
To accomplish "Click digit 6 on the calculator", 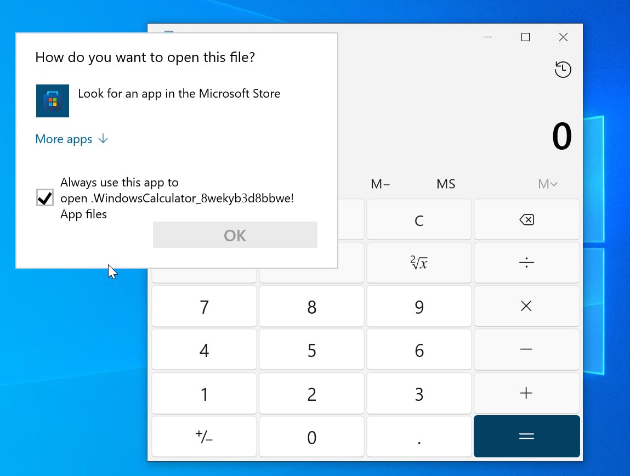I will click(419, 349).
